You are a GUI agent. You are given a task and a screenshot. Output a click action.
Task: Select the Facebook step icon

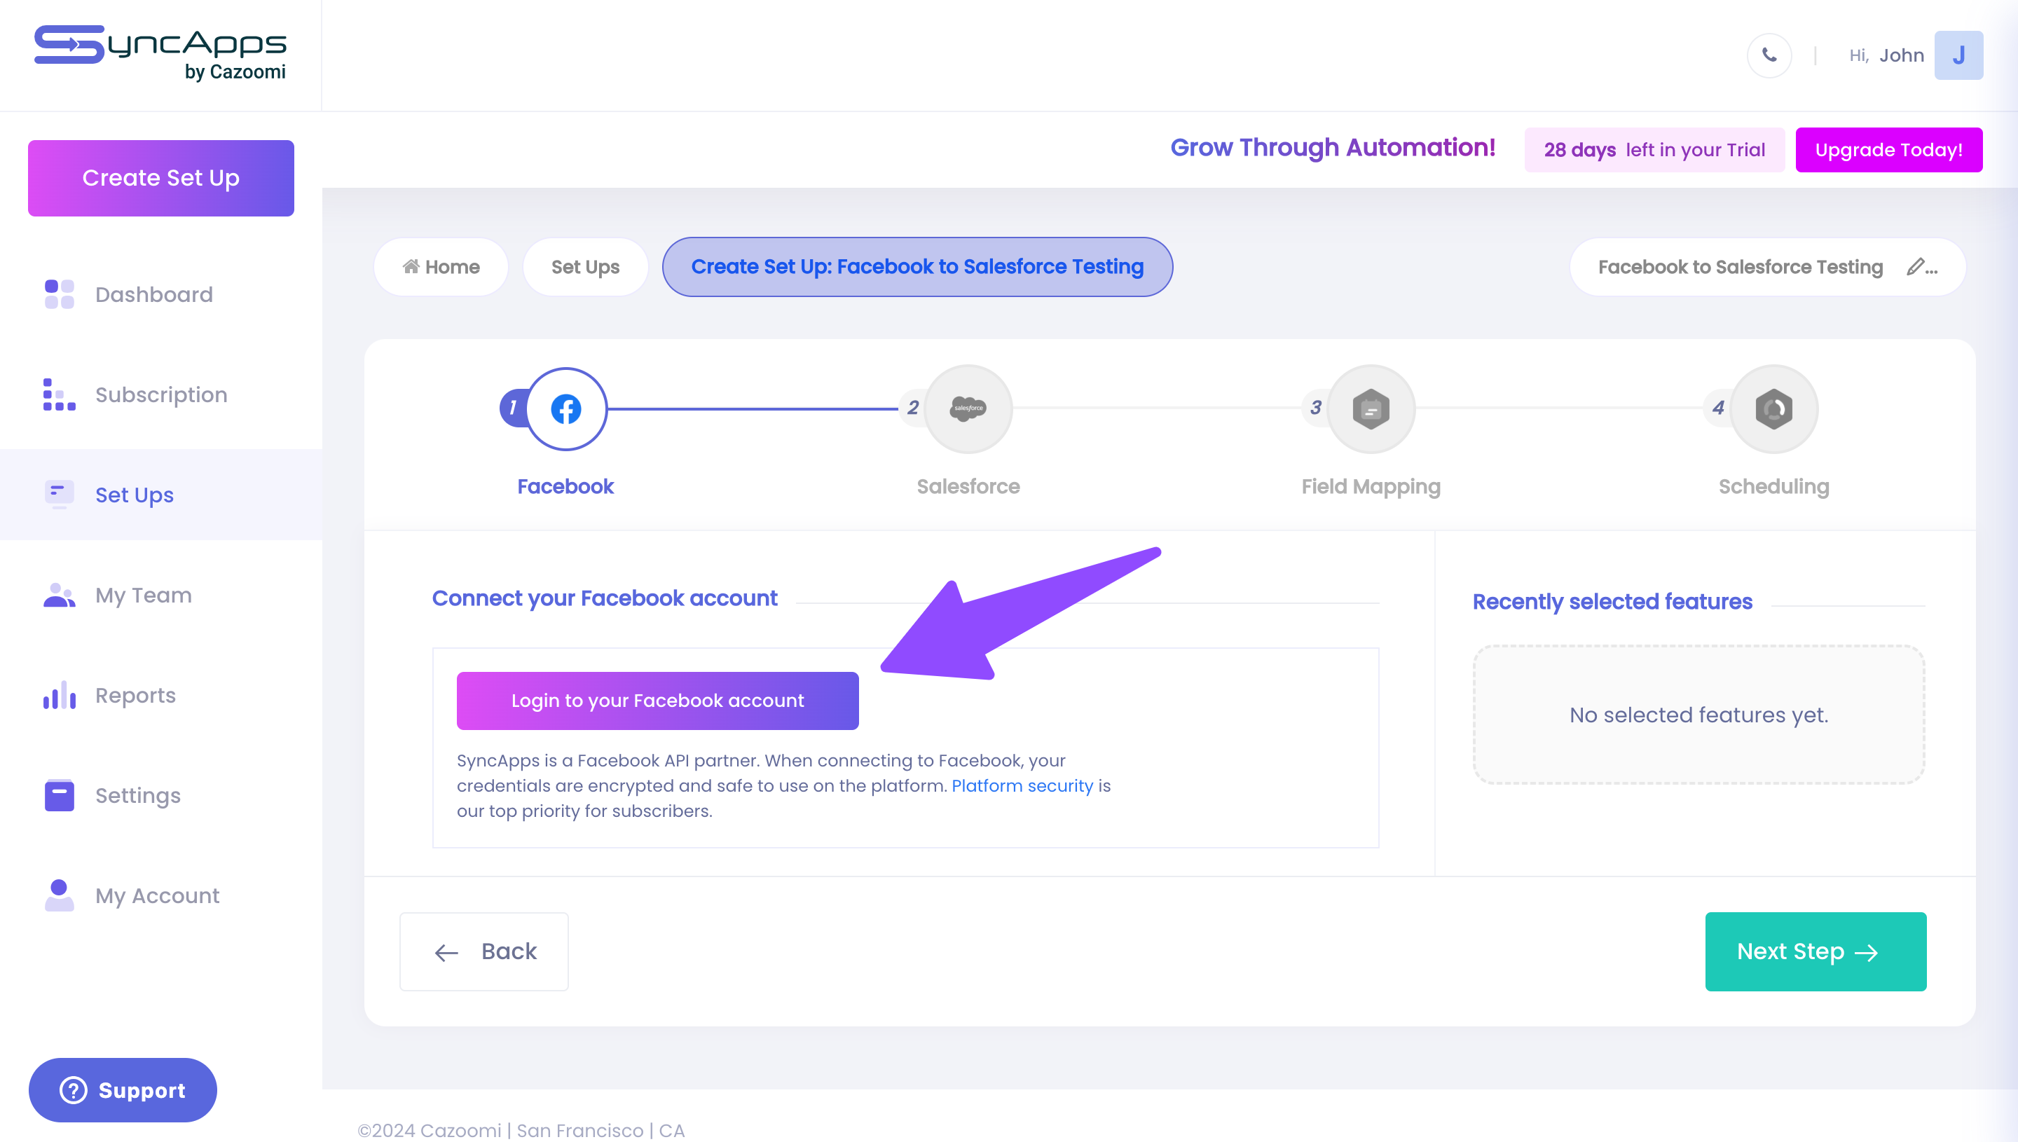point(565,408)
